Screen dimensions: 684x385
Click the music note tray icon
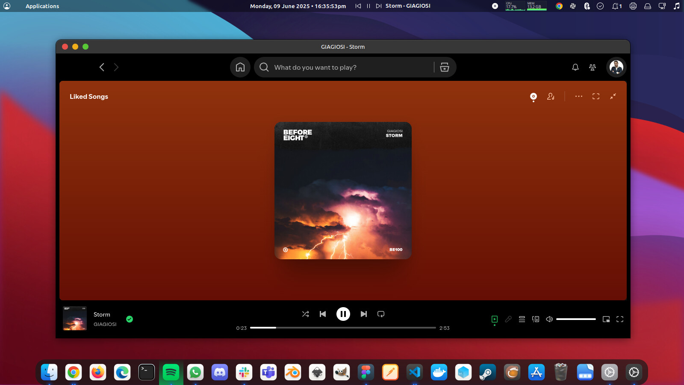(x=676, y=6)
